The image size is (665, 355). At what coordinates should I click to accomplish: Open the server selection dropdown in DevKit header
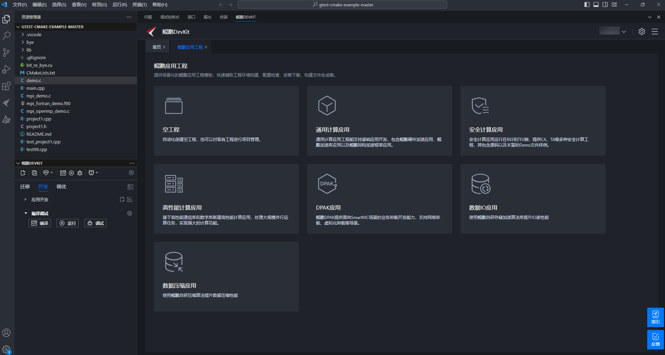point(613,31)
